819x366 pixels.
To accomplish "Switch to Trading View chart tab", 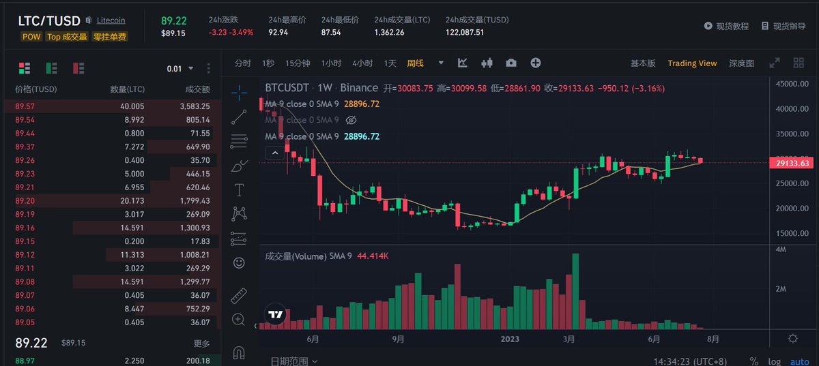I will click(692, 63).
